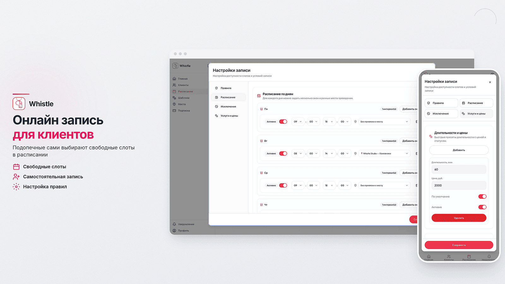Click the templates icon beside Шаблоны in the sidebar
This screenshot has height=284, width=505.
[174, 98]
